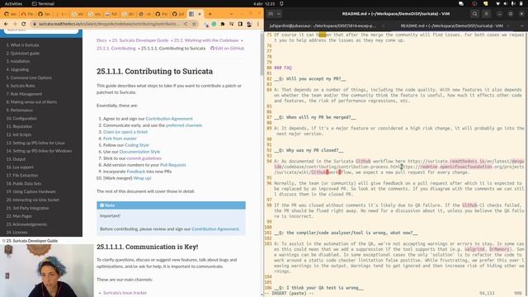Open a new terminal tab

[x=271, y=14]
